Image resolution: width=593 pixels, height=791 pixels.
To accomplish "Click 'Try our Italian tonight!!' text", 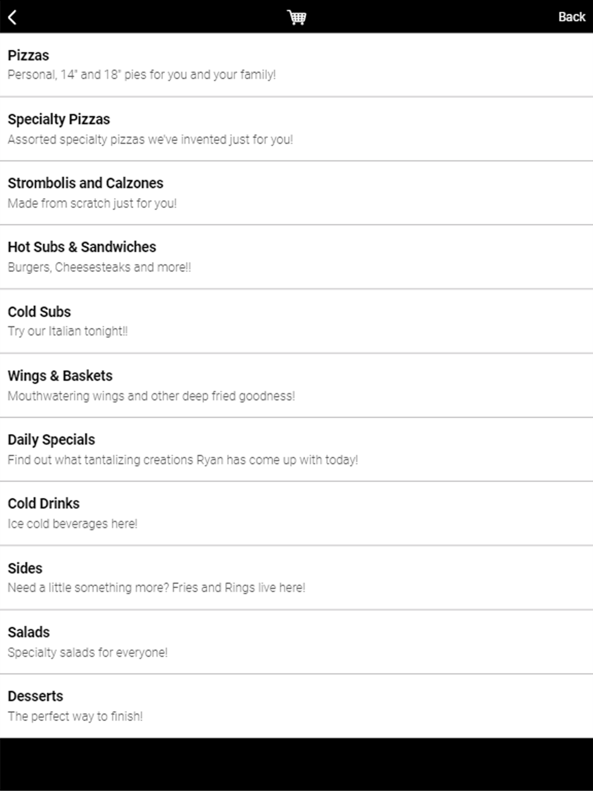I will click(68, 331).
